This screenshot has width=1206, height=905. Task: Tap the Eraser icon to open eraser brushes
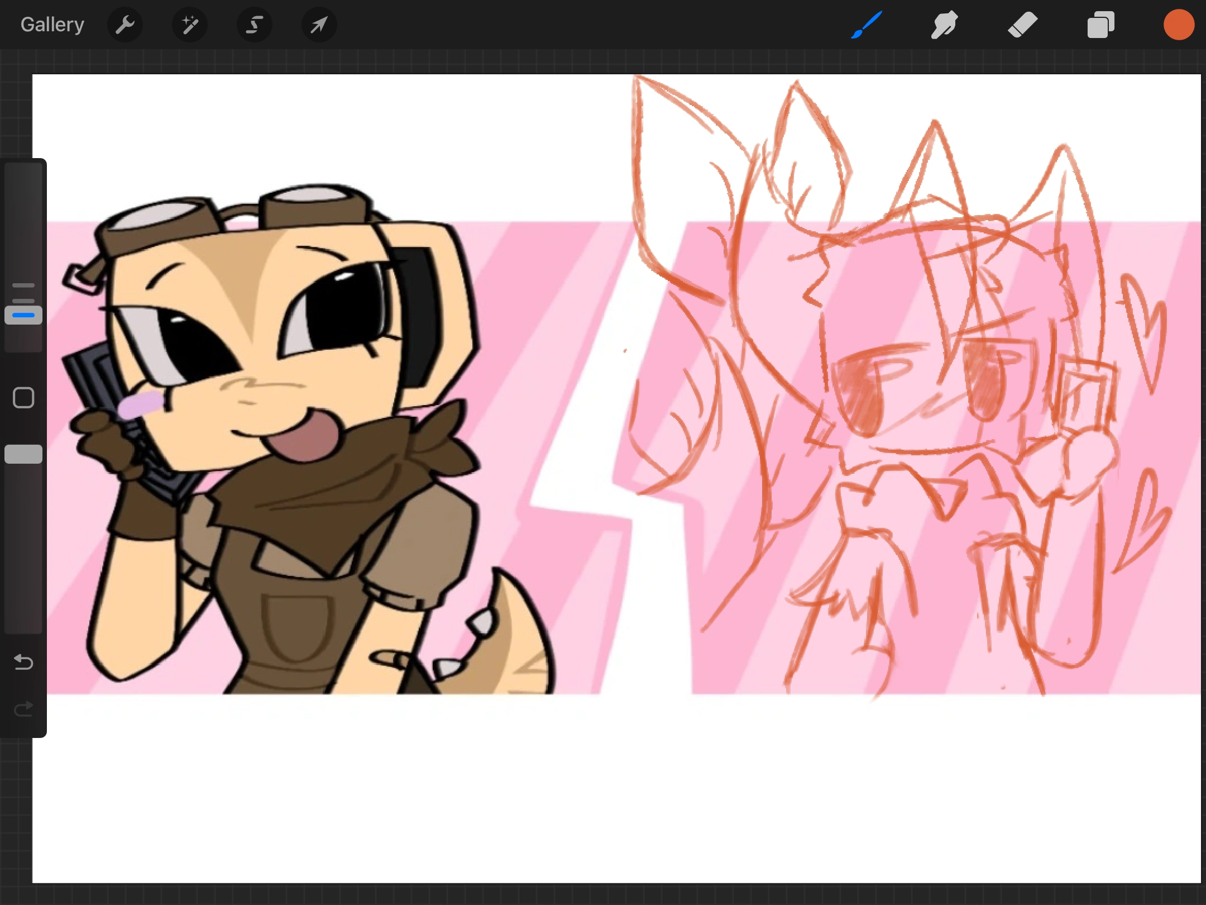pyautogui.click(x=1022, y=25)
